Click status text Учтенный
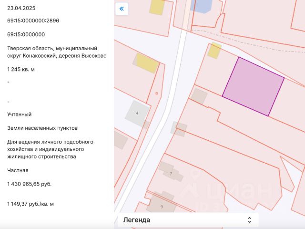Image resolution: width=305 pixels, height=229 pixels. coord(19,114)
